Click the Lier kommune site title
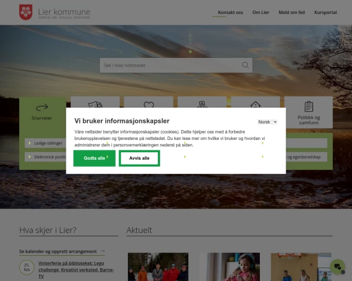This screenshot has height=281, width=352. (x=64, y=12)
